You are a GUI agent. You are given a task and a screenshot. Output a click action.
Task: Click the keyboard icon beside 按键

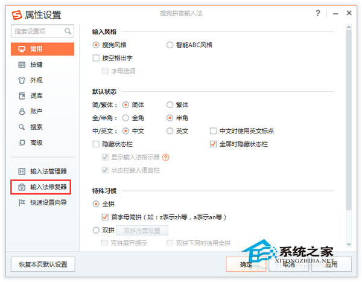(22, 65)
